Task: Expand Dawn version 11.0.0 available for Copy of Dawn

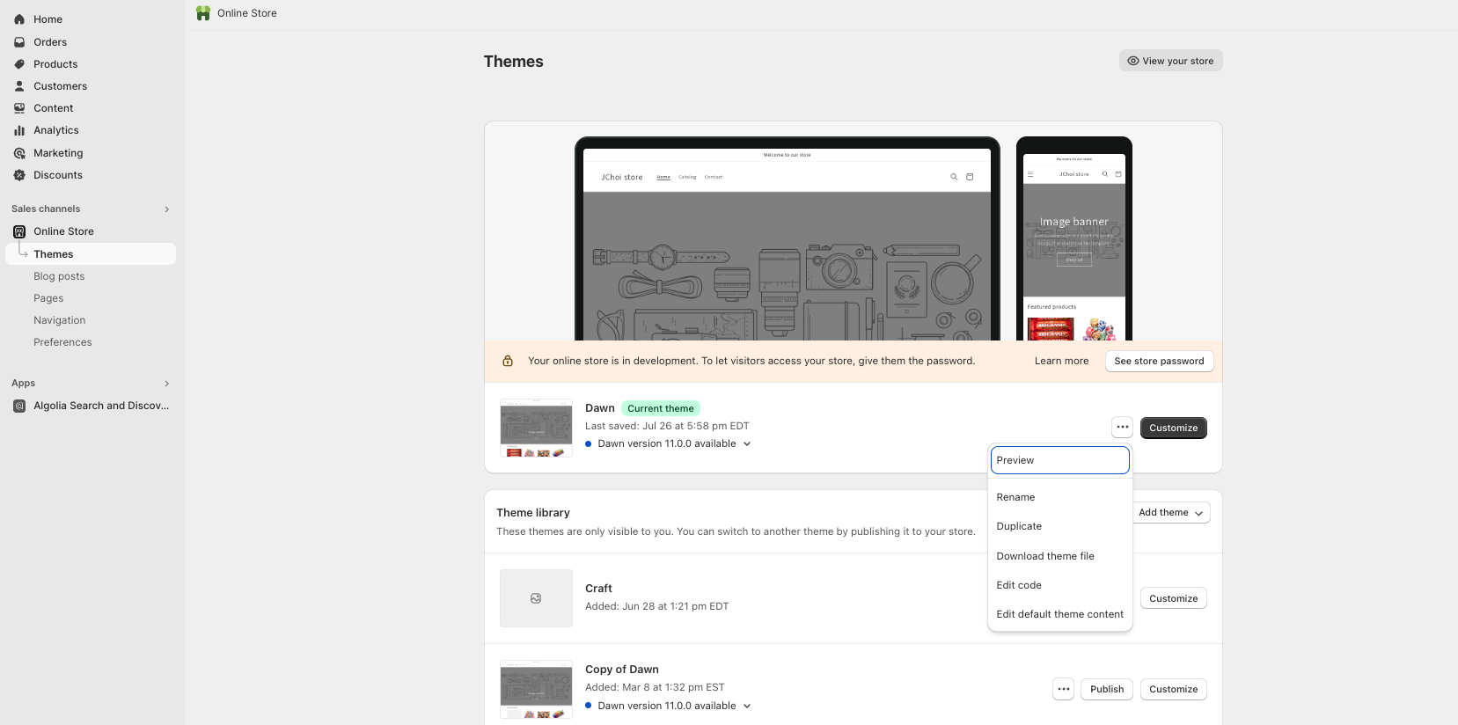Action: tap(747, 707)
